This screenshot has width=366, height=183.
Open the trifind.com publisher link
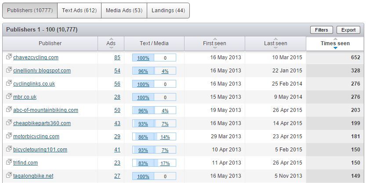tap(25, 163)
